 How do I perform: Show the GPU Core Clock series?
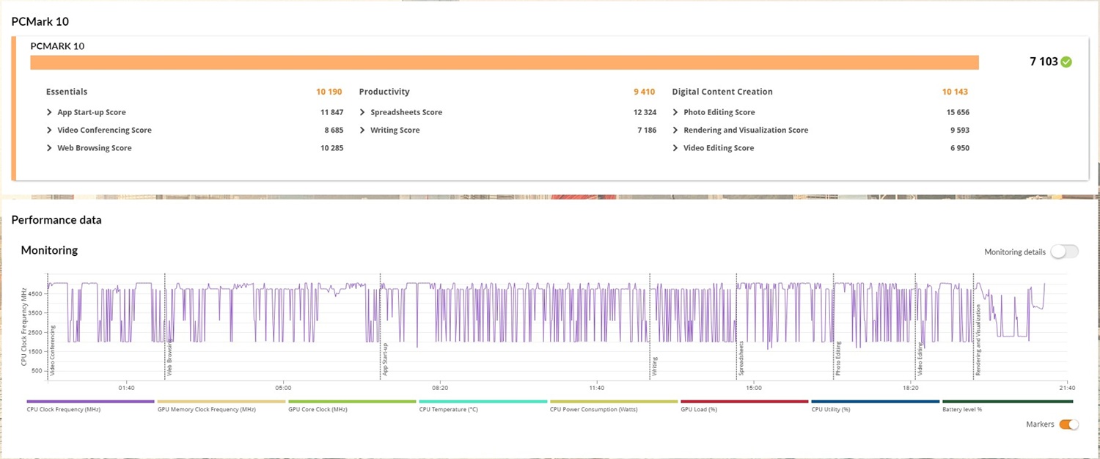pos(352,402)
